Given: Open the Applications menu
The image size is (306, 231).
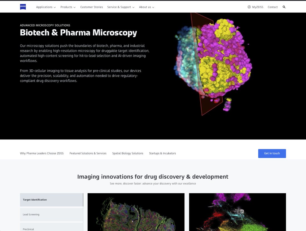Looking at the screenshot, I should [46, 7].
